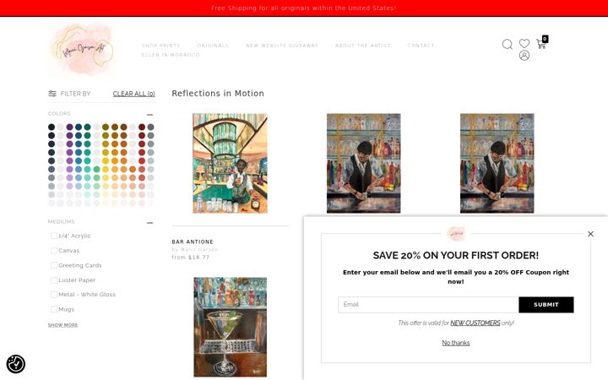
Task: Close the 20% off popup
Action: click(590, 234)
